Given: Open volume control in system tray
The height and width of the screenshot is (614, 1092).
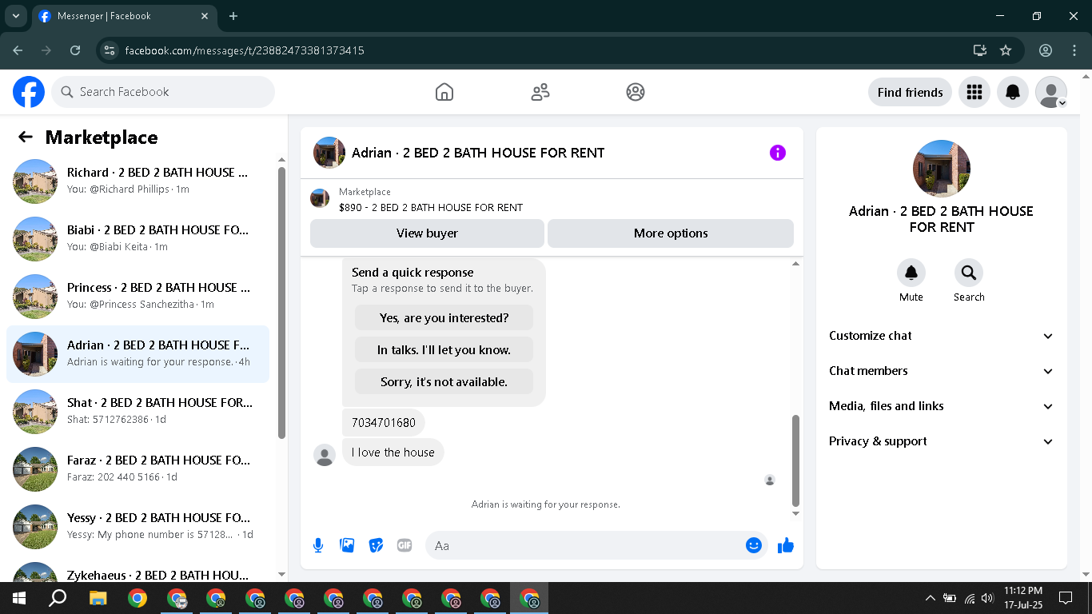Looking at the screenshot, I should tap(987, 598).
